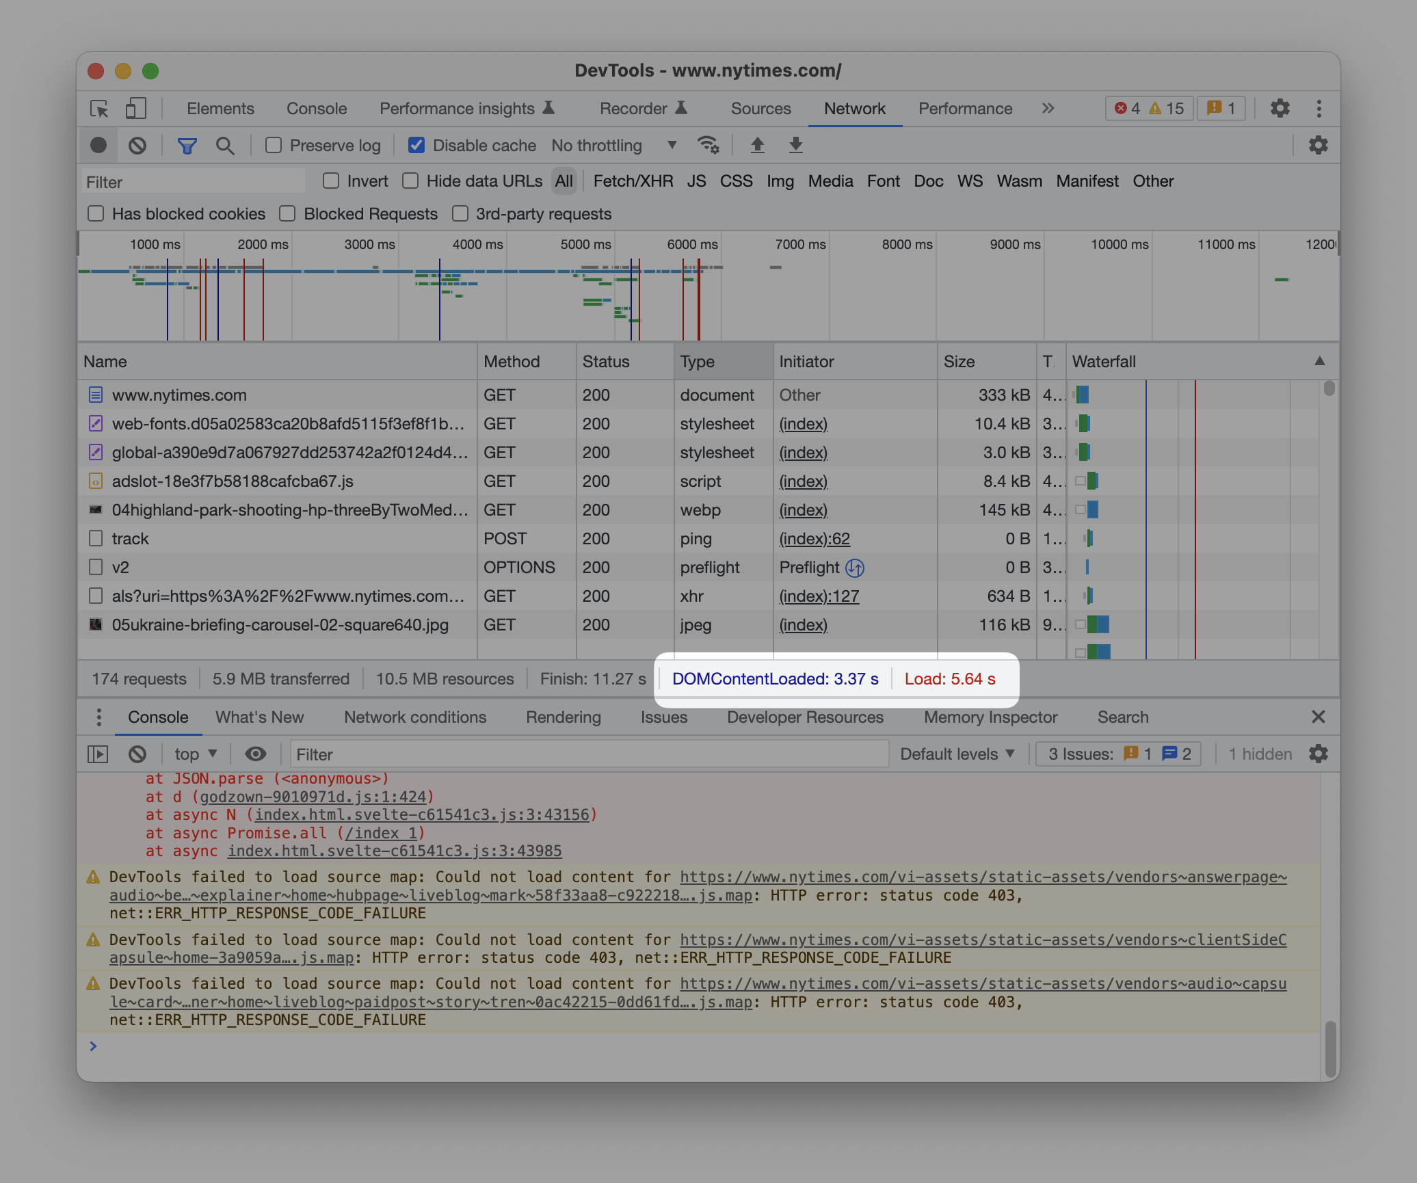The width and height of the screenshot is (1417, 1183).
Task: Clear the network log
Action: (137, 145)
